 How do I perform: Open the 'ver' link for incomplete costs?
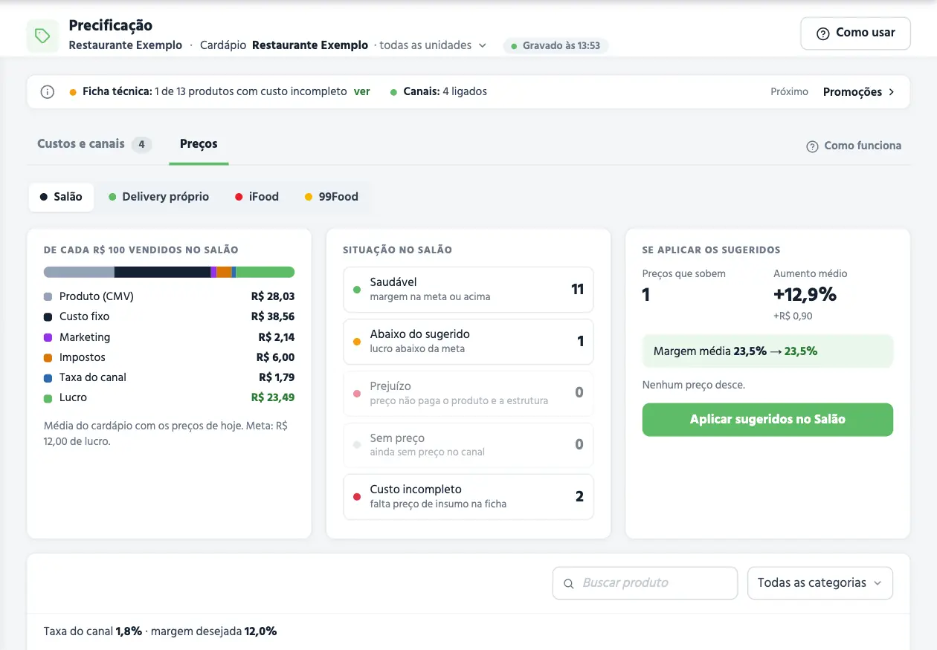click(x=362, y=91)
